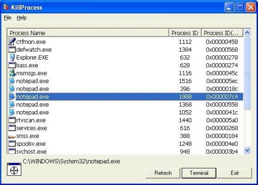The width and height of the screenshot is (258, 185).
Task: Sort by Process ID column header
Action: pyautogui.click(x=185, y=33)
